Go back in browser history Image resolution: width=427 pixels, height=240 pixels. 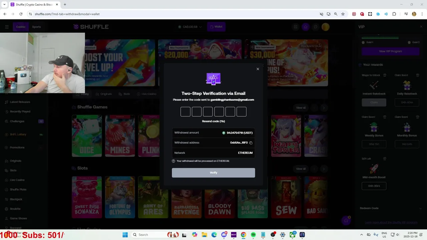[5, 14]
